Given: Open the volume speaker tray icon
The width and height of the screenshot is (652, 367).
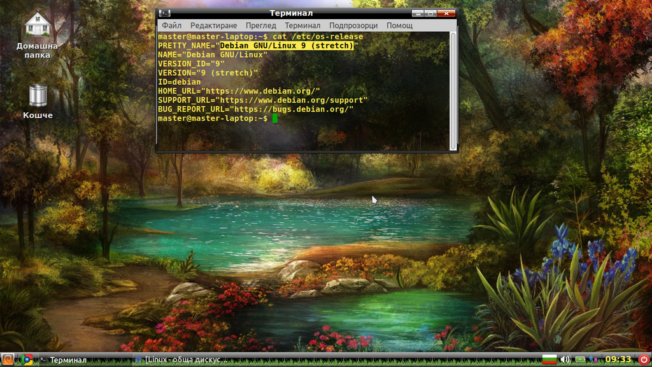Looking at the screenshot, I should (x=565, y=359).
